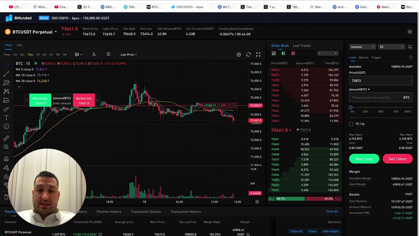The height and width of the screenshot is (236, 419).
Task: Open order book grouping dropdown
Action: pos(328,53)
